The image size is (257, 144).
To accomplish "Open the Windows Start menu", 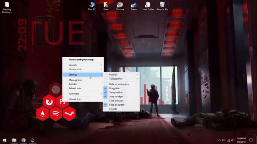I will [4, 140].
